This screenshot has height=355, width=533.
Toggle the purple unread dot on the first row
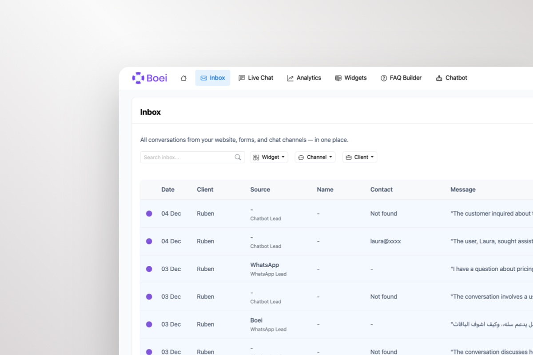(x=149, y=213)
